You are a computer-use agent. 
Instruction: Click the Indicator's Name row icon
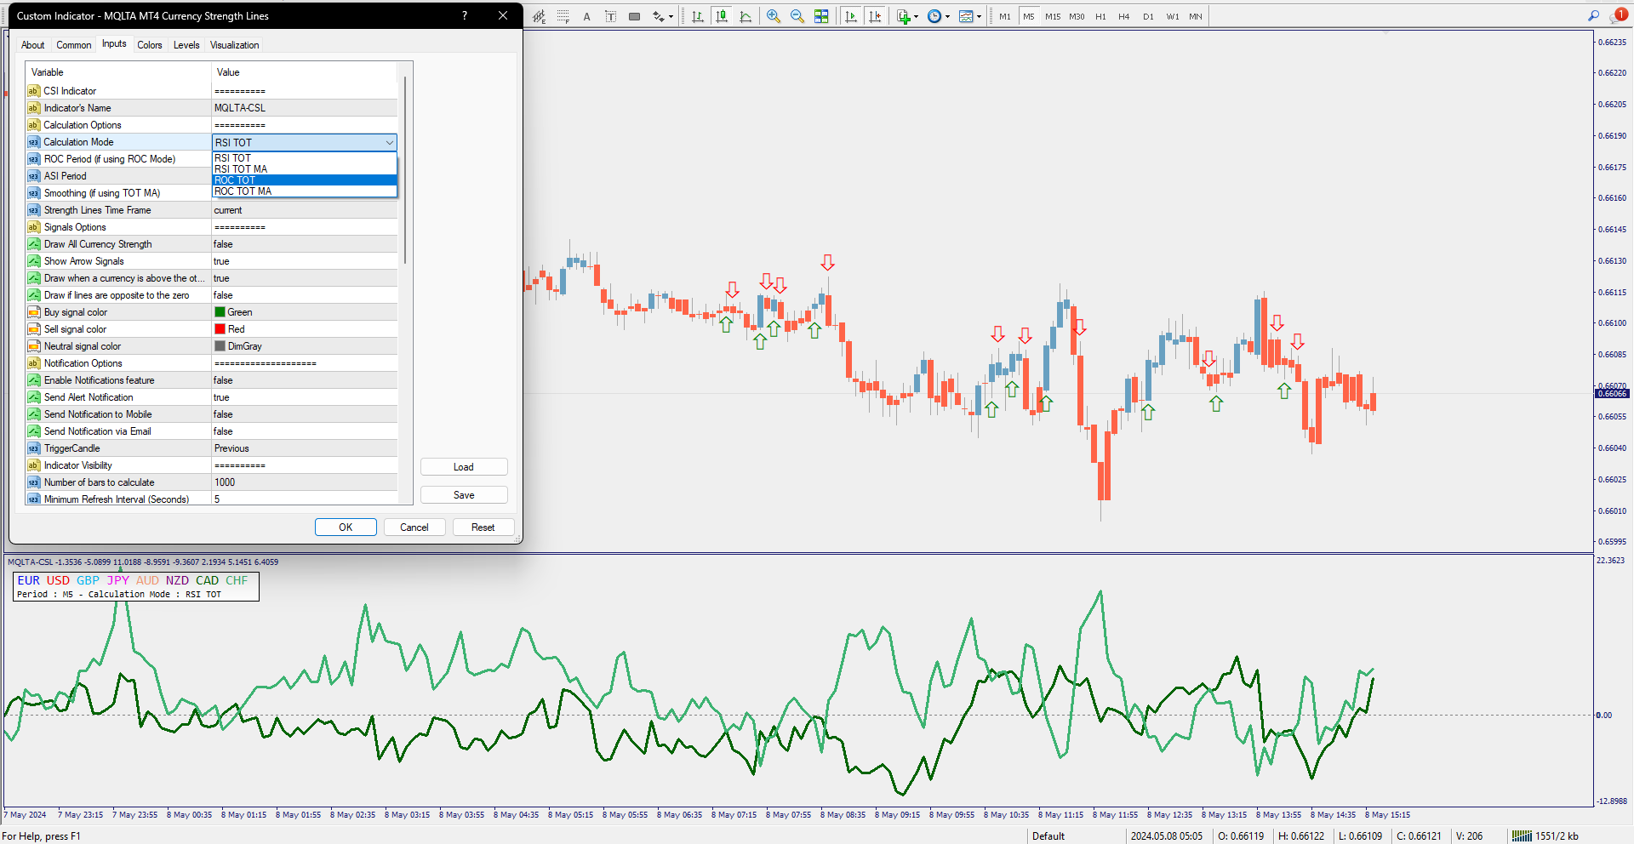33,108
